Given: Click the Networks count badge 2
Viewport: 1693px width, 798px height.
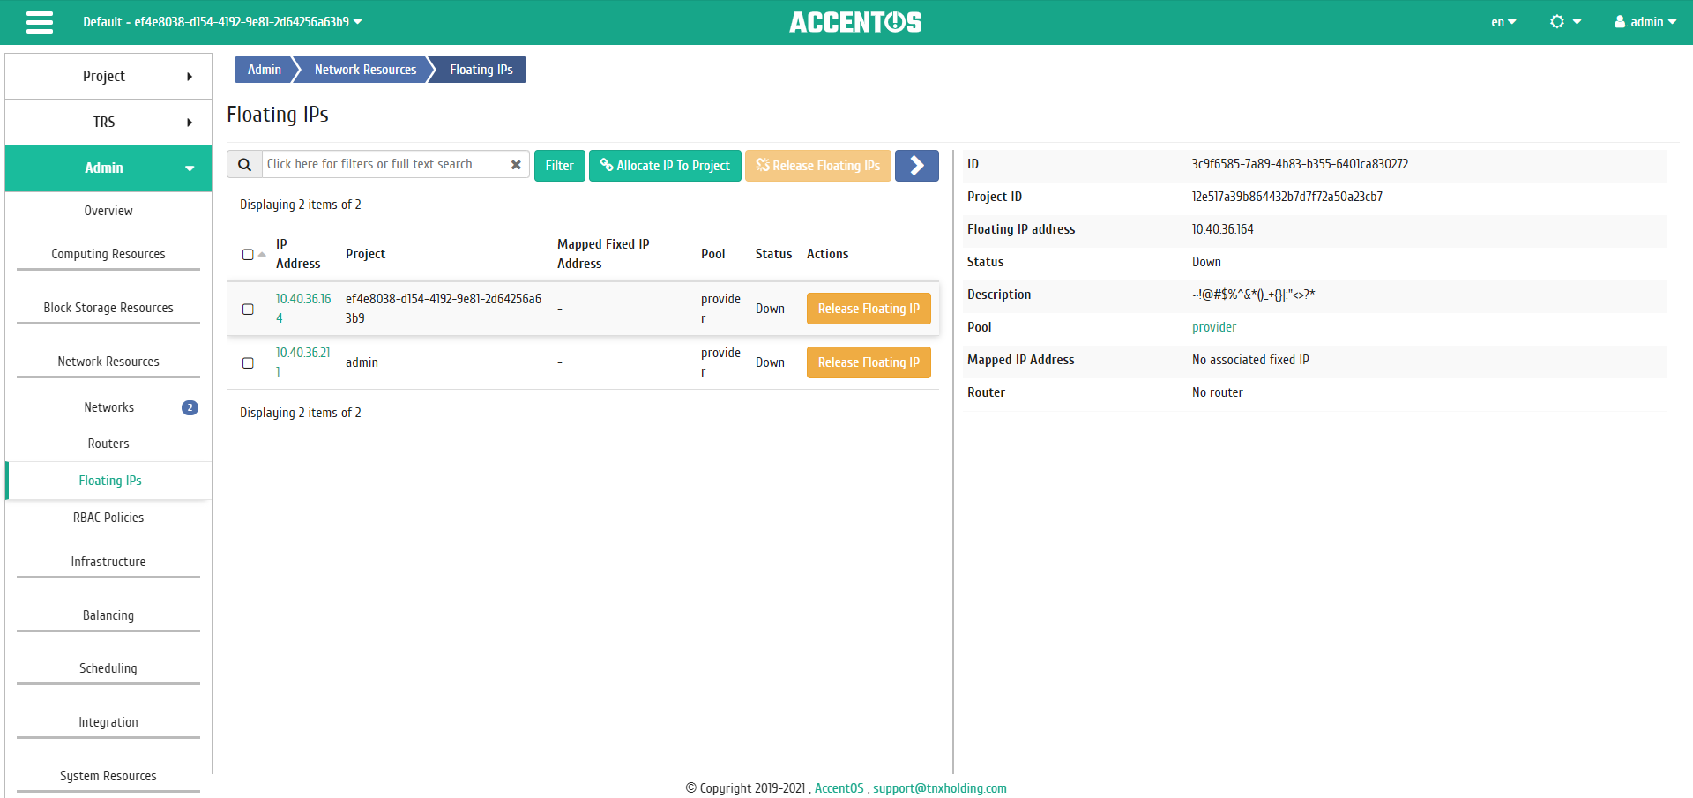Looking at the screenshot, I should 190,407.
